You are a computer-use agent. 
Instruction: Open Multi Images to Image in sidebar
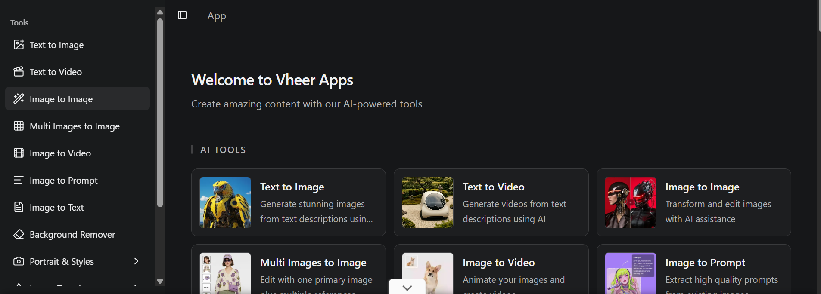tap(78, 126)
